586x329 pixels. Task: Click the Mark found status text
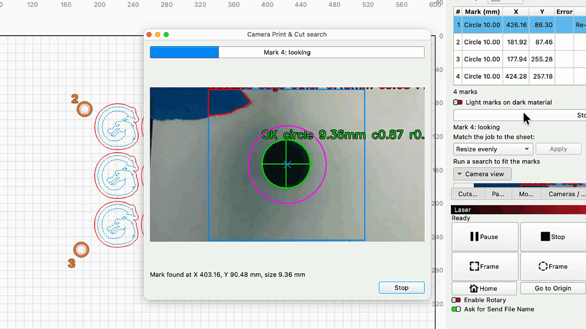pos(228,275)
